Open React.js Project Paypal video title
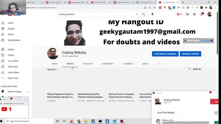221x124 pixels. pos(121,96)
